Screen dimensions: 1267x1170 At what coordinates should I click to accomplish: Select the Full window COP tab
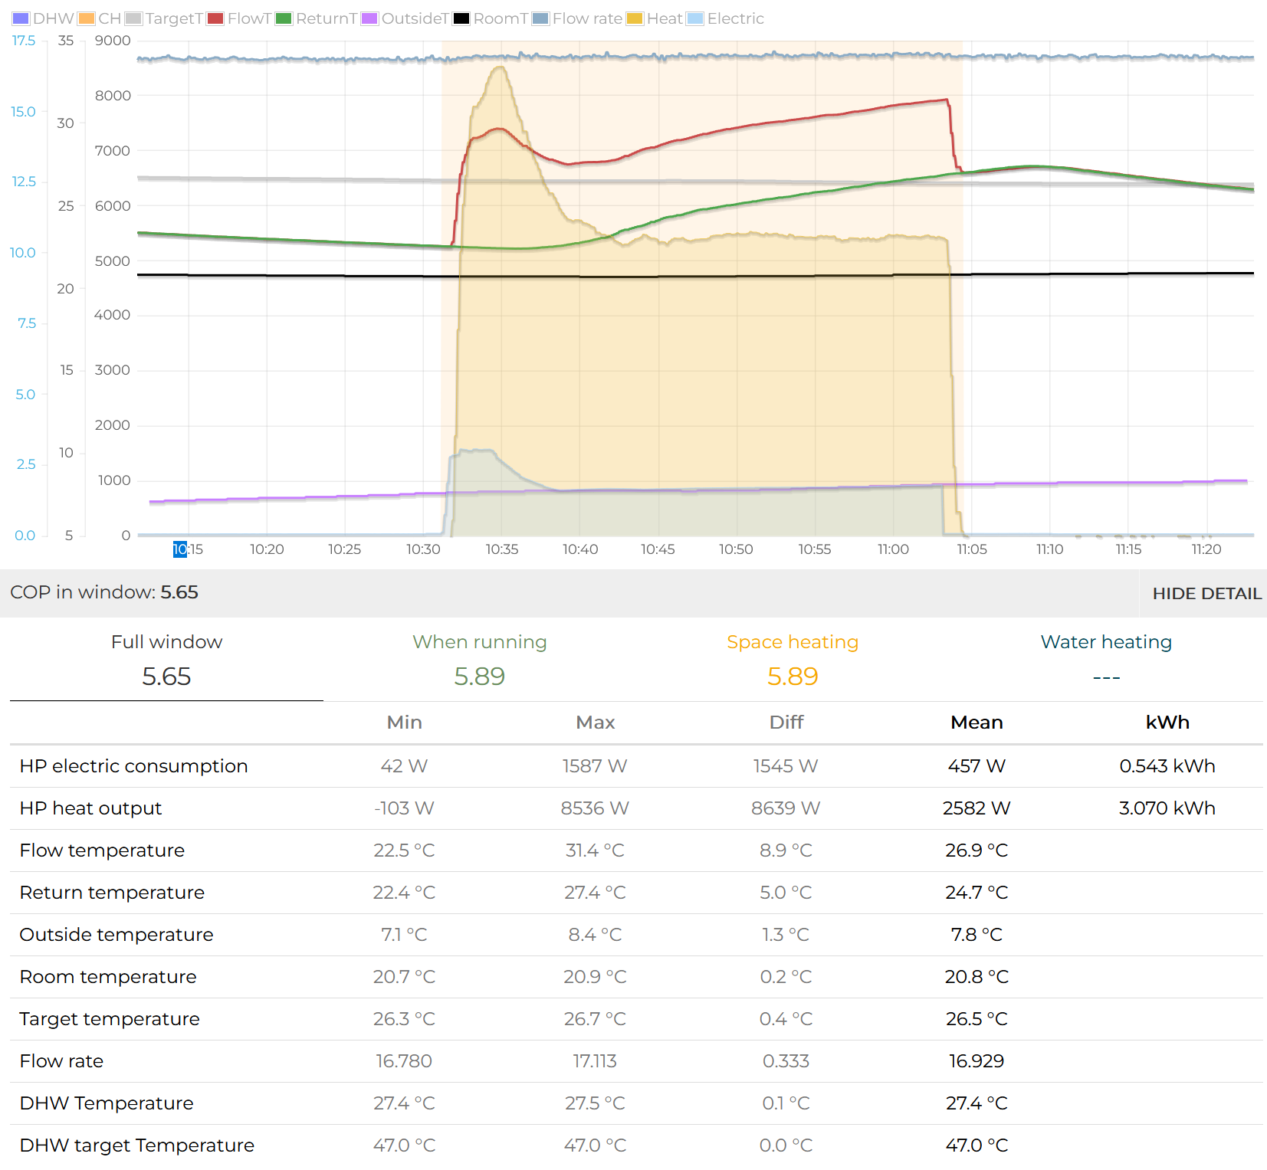[166, 660]
